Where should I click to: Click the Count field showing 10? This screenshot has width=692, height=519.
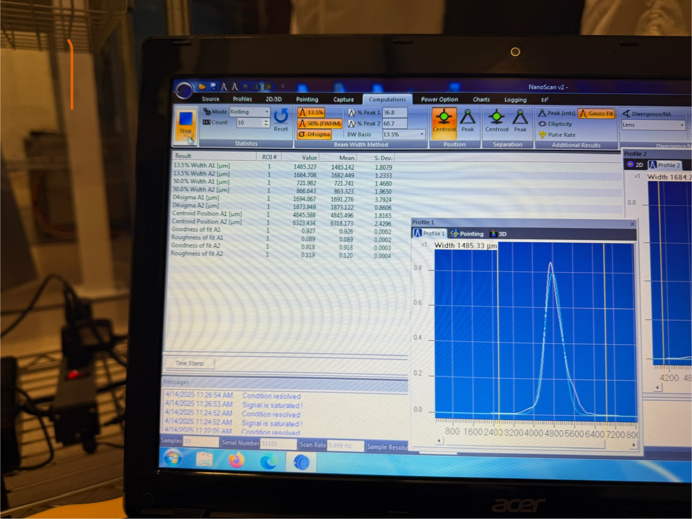[249, 123]
